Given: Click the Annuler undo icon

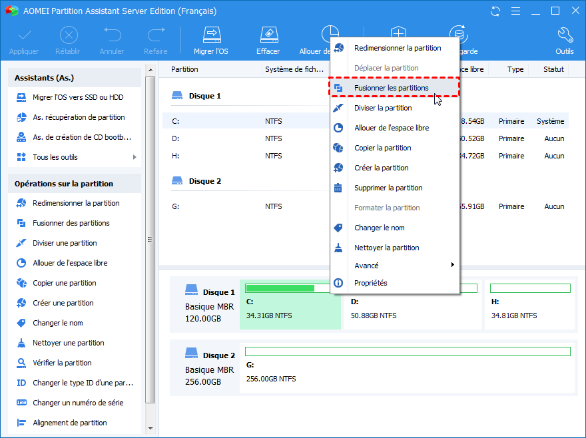Looking at the screenshot, I should (112, 35).
